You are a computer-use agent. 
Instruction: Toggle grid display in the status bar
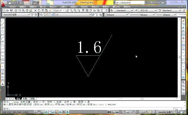click(39, 112)
